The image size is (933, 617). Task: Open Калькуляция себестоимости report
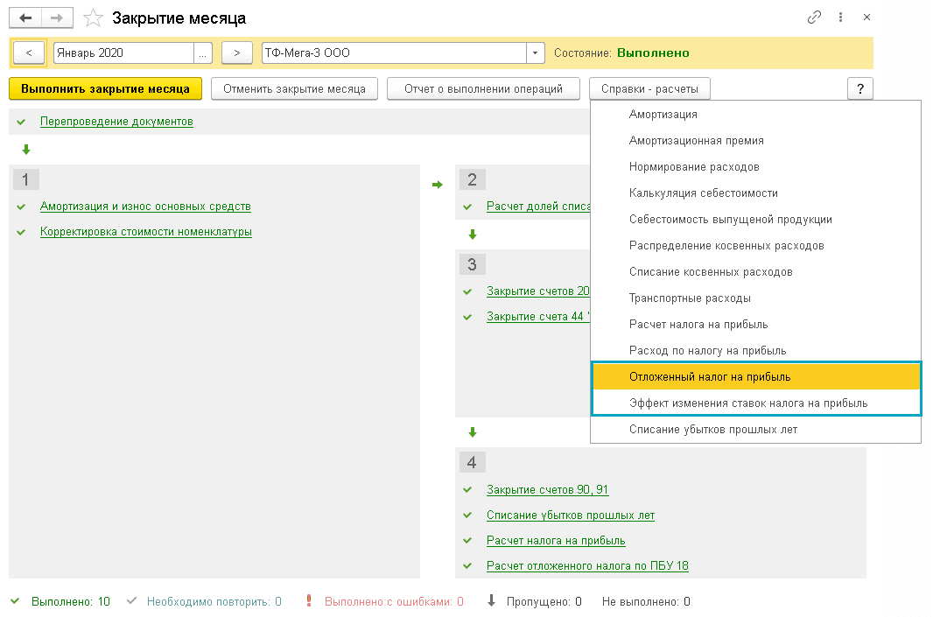(x=703, y=193)
